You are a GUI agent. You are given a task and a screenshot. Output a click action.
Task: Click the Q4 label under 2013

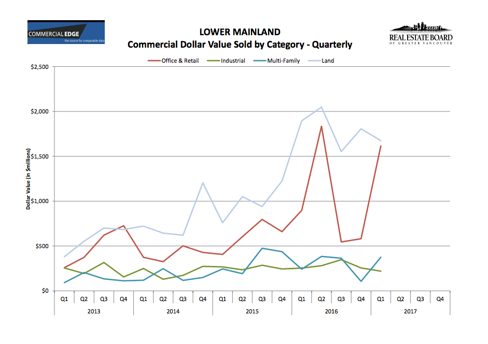click(x=123, y=299)
